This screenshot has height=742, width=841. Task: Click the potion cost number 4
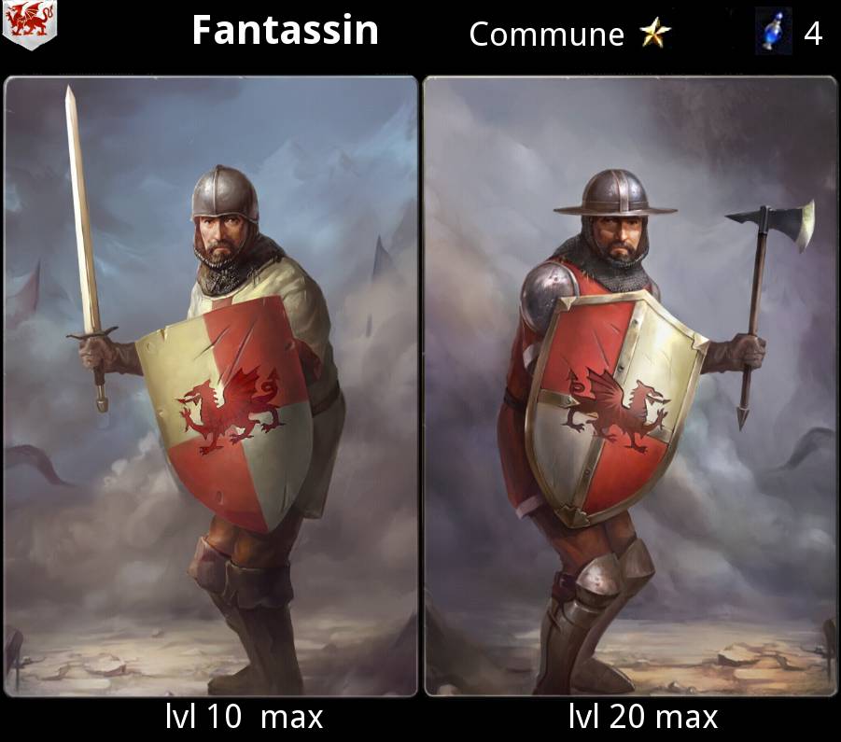click(813, 34)
